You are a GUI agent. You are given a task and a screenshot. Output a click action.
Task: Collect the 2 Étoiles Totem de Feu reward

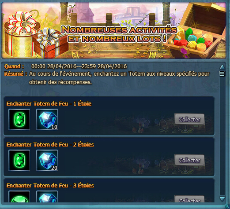189,160
